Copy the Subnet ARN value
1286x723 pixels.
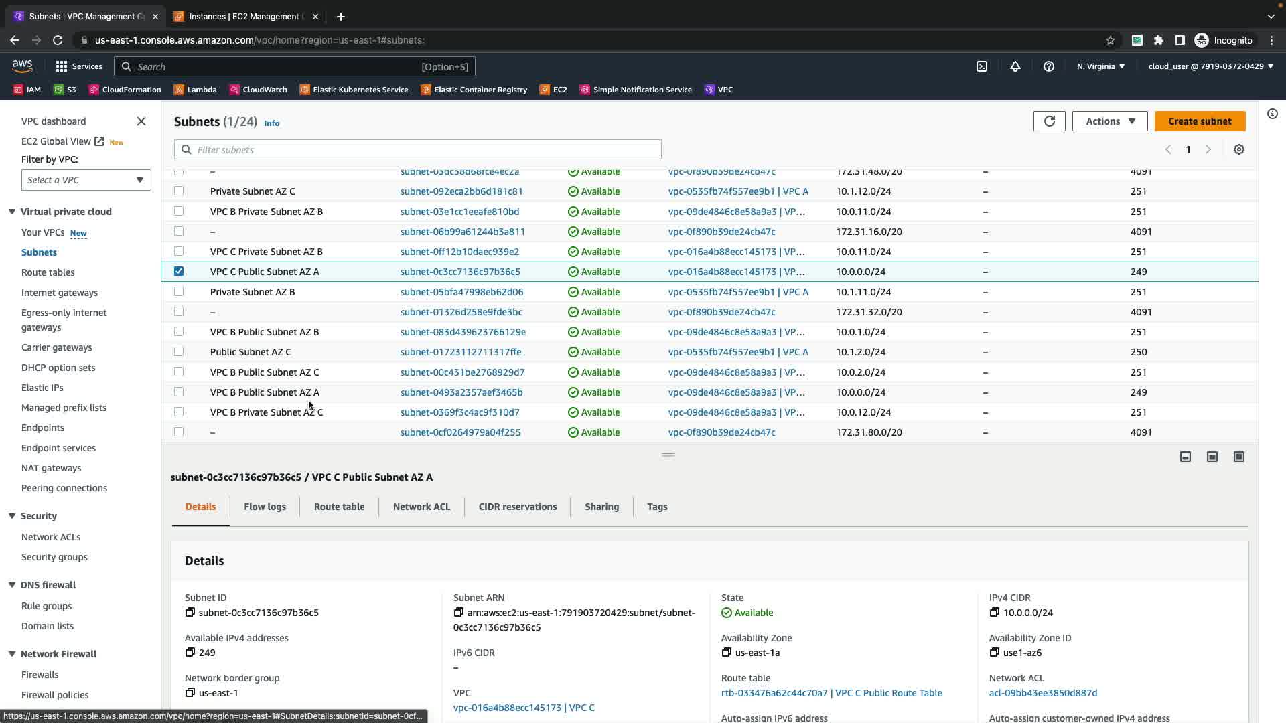[x=459, y=613]
